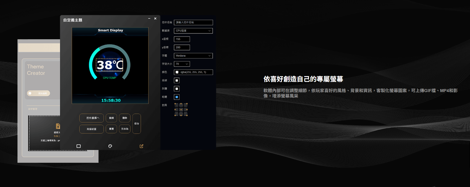Toggle the 開始編輯 switch in Theme Creator
The height and width of the screenshot is (187, 470).
pos(38,93)
